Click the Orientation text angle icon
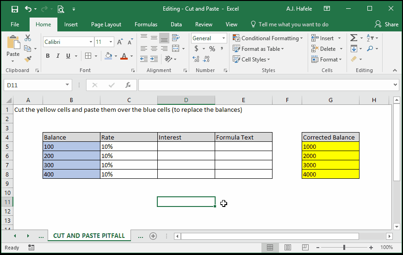 tap(168, 59)
